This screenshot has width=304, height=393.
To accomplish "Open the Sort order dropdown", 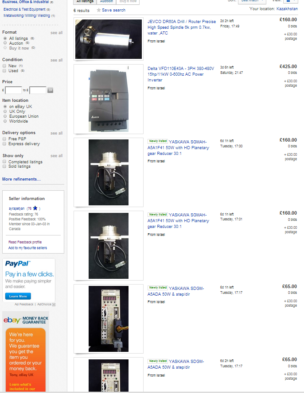I will pyautogui.click(x=252, y=1).
